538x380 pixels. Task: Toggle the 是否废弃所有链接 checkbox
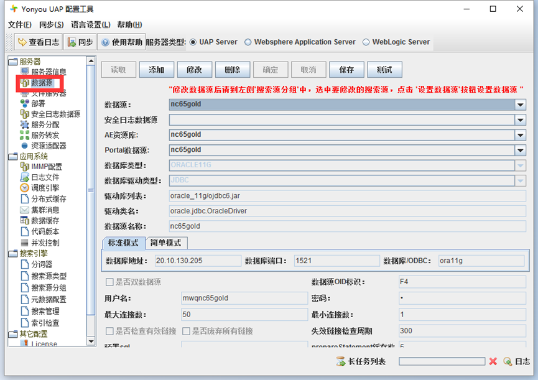187,331
